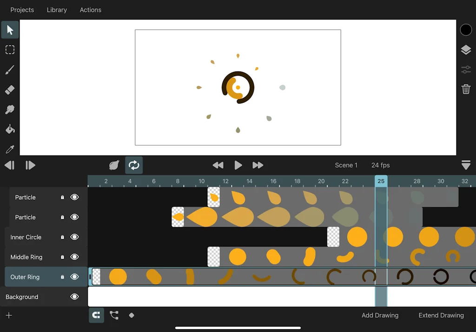Open the Projects menu
The width and height of the screenshot is (476, 332).
22,10
